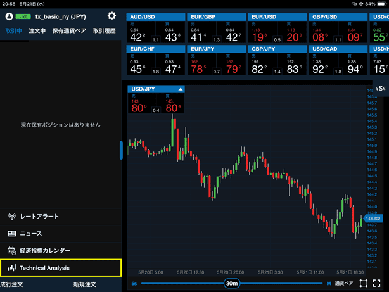Tap EUR/GBP sell price 0.8441
This screenshot has width=389, height=292.
click(x=202, y=32)
